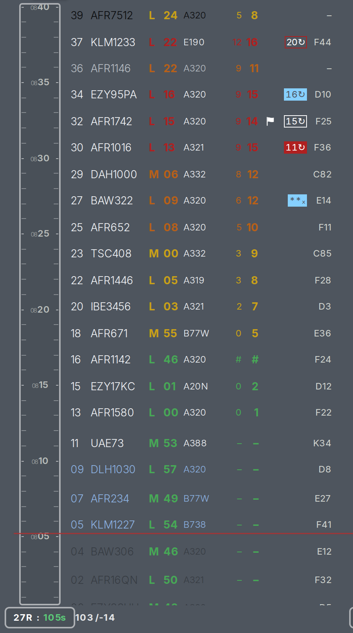Screen dimensions: 353x633
Task: Click the 0815 timeline marker
Action: [x=40, y=385]
